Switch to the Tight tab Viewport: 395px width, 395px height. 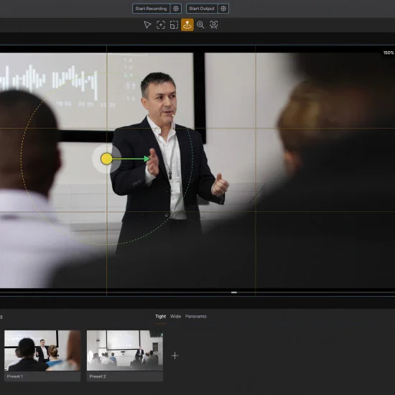160,317
